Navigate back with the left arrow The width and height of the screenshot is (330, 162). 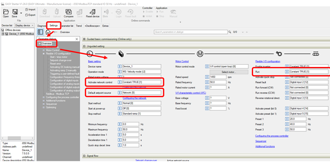coord(55,32)
